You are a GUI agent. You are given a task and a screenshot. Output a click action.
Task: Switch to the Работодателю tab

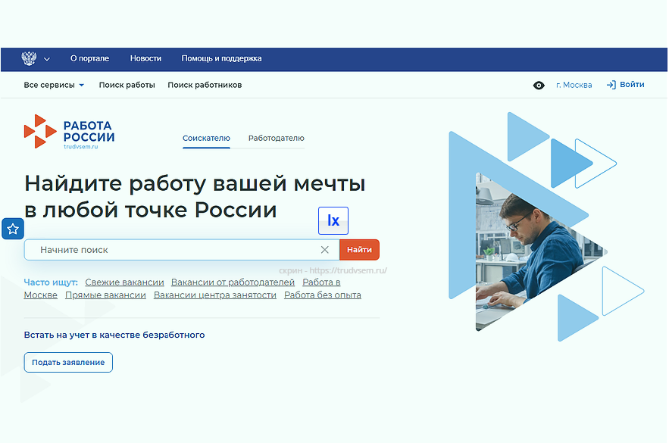point(276,139)
